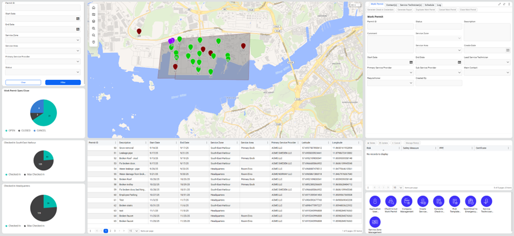The height and width of the screenshot is (236, 514).
Task: Click the map Home icon
Action: pos(94,8)
